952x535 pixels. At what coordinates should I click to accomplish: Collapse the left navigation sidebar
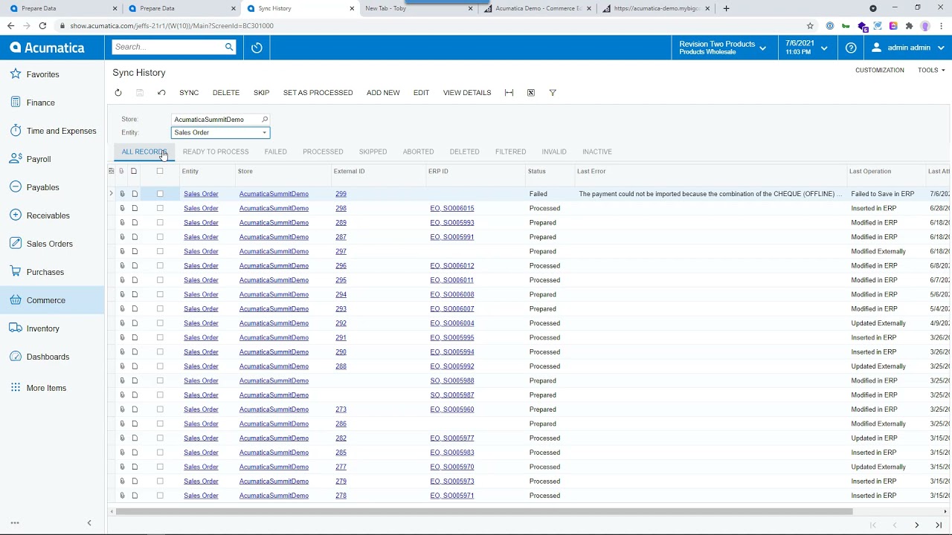click(89, 523)
